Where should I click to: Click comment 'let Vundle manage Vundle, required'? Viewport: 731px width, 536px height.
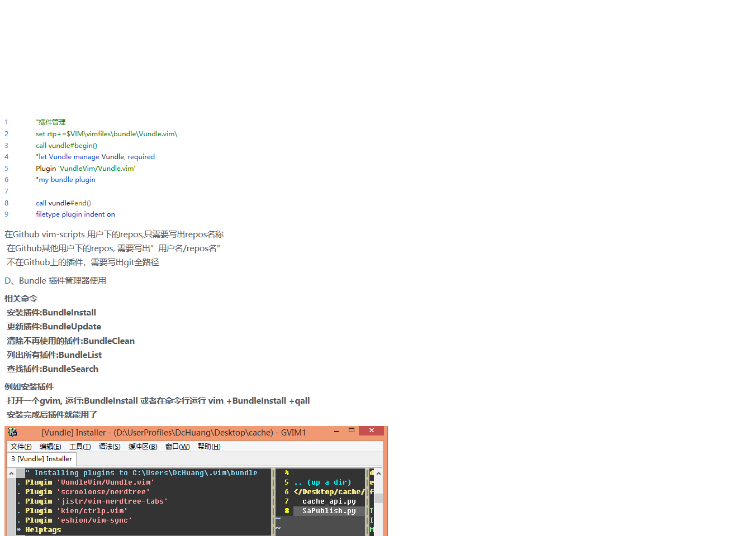[x=96, y=157]
